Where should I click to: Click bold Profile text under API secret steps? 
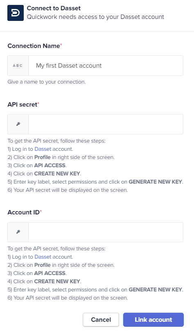(43, 157)
